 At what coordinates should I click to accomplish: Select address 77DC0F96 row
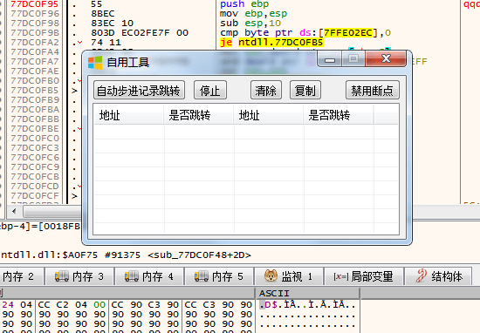click(35, 13)
